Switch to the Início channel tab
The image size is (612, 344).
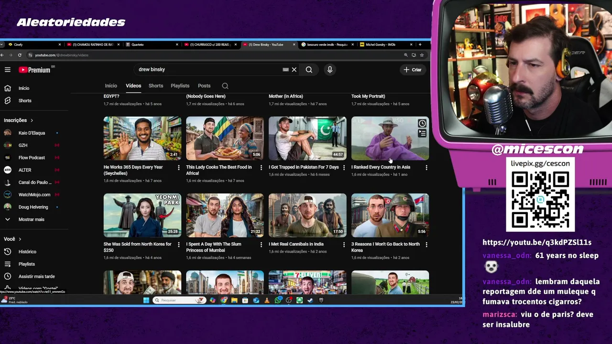pos(111,86)
